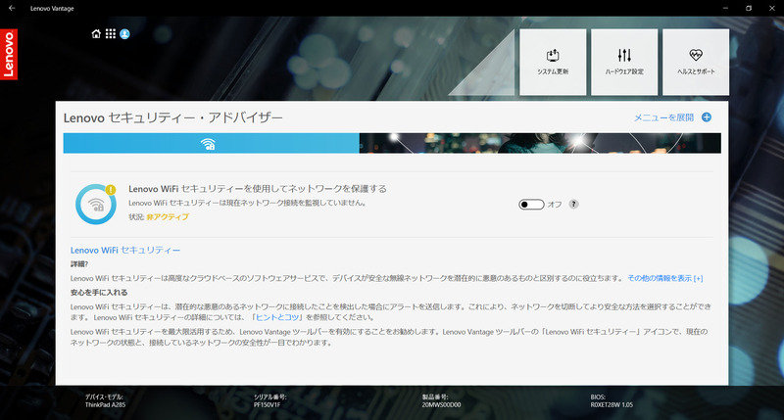Click the 詳細? subheading

(x=79, y=263)
